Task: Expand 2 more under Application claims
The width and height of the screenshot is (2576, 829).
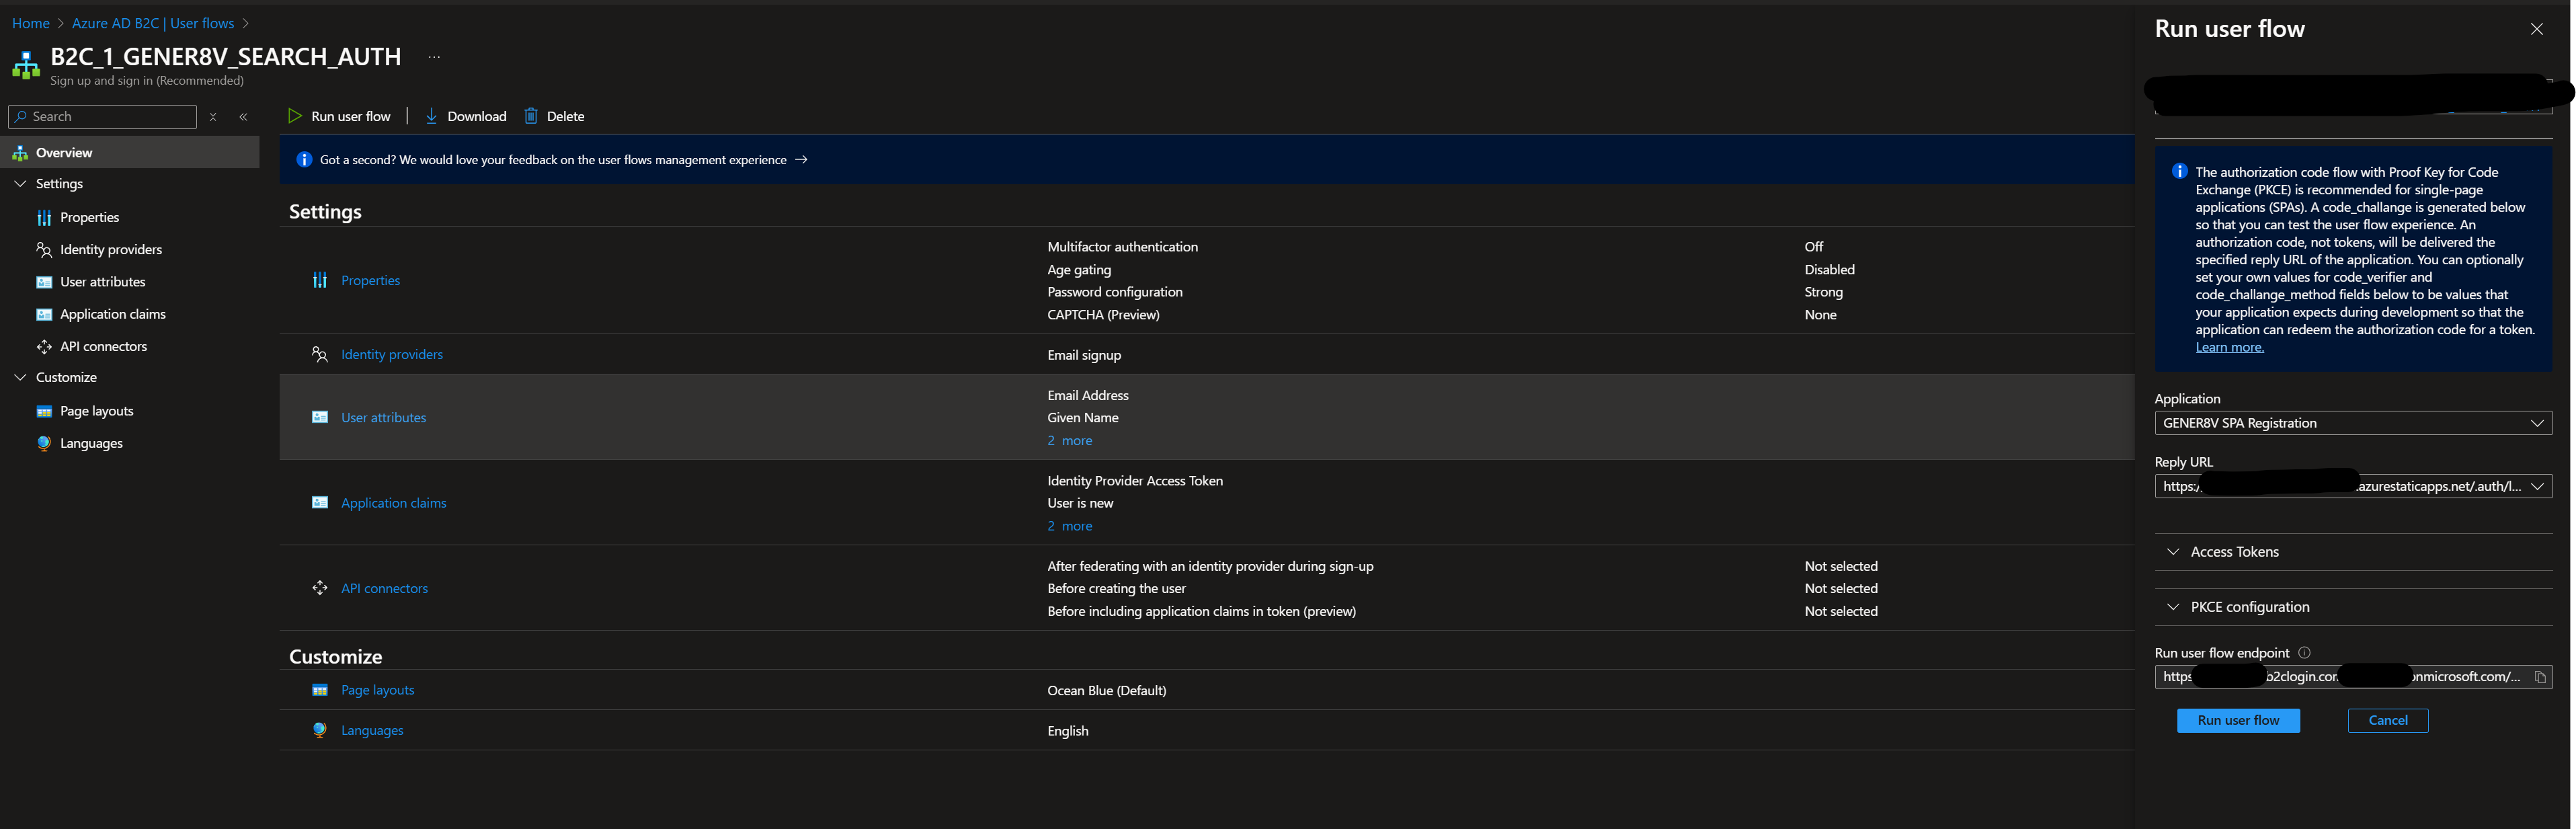Action: click(1069, 526)
